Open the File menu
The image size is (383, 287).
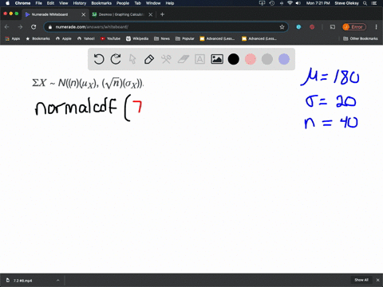tap(39, 3)
